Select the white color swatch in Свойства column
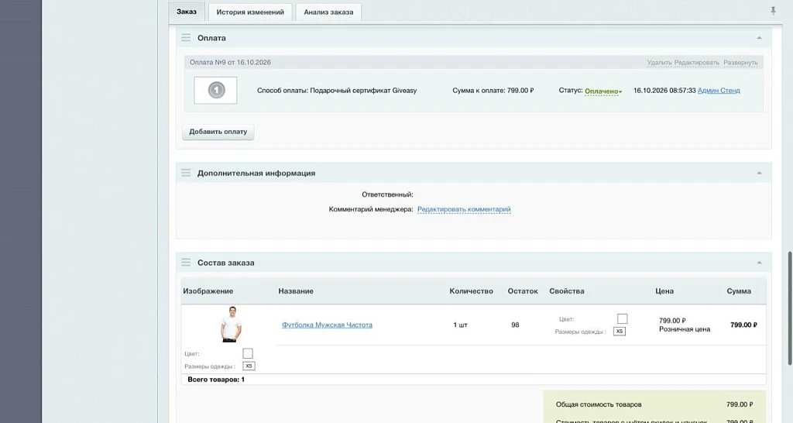This screenshot has height=423, width=793. coord(622,318)
